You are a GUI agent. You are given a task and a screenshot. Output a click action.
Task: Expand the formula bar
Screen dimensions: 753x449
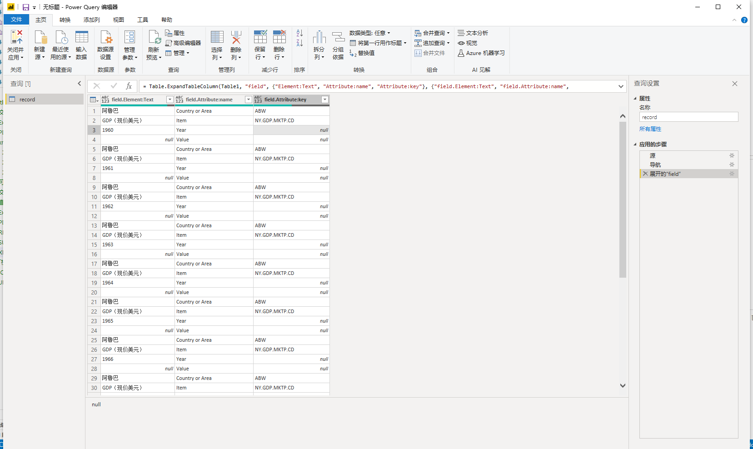[621, 86]
